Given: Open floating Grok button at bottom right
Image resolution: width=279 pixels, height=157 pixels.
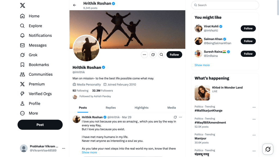Looking at the screenshot, I should (x=268, y=149).
